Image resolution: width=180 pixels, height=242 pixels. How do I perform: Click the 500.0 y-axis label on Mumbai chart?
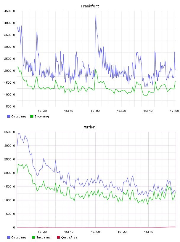pyautogui.click(x=10, y=214)
